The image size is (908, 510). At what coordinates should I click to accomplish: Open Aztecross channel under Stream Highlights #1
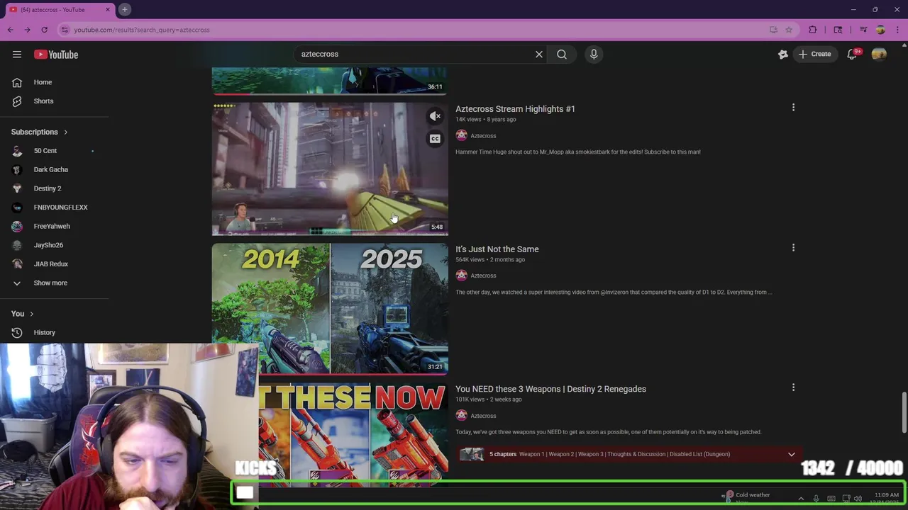click(483, 136)
